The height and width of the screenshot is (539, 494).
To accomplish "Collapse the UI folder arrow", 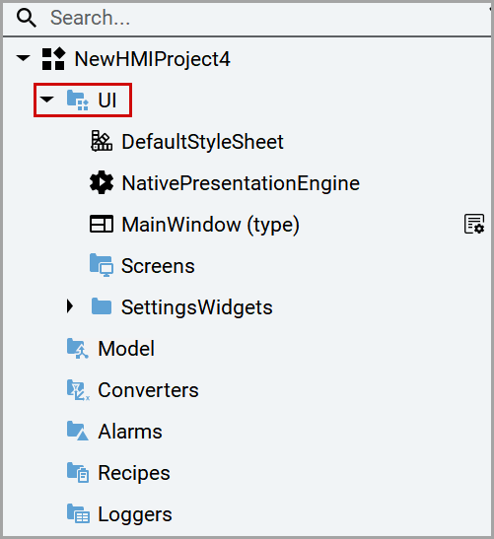I will click(46, 100).
